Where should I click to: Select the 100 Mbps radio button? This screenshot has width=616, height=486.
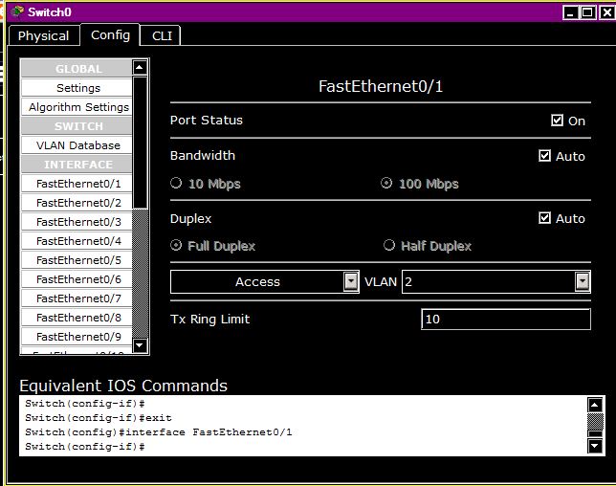pos(386,183)
